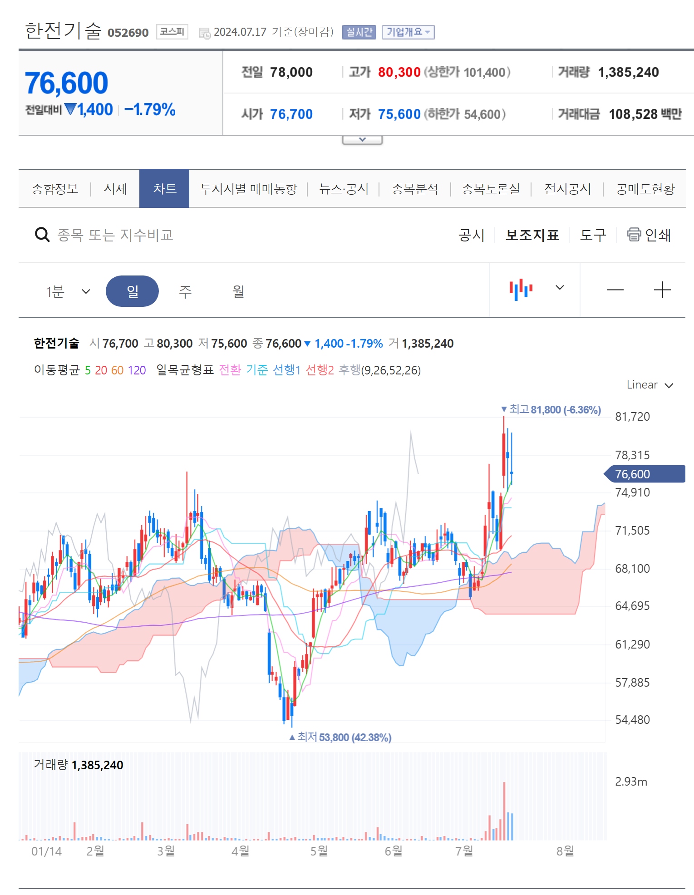Select the 주 weekly period toggle
The height and width of the screenshot is (895, 694).
pos(185,291)
